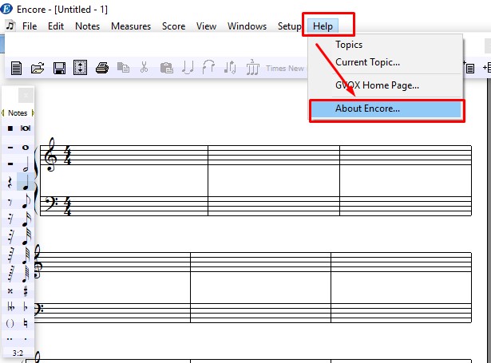This screenshot has height=363, width=491.
Task: Create a new score with the blank page icon
Action: [x=16, y=68]
